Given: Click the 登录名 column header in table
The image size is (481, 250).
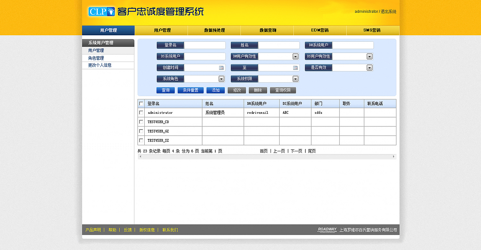Looking at the screenshot, I should 173,104.
